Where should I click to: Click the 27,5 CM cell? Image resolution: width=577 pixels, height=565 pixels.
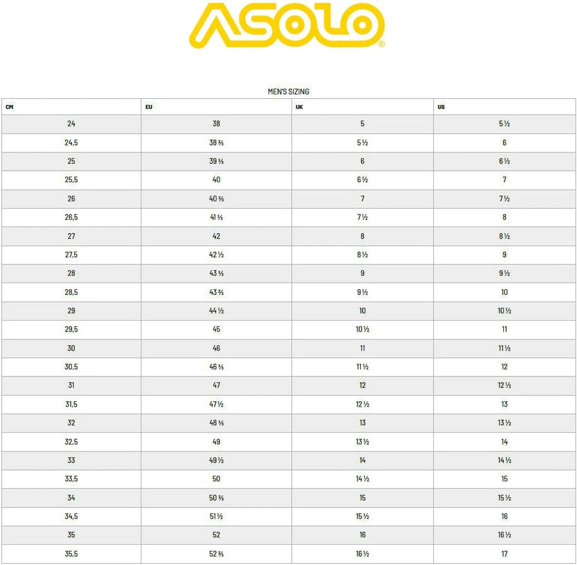(x=71, y=255)
